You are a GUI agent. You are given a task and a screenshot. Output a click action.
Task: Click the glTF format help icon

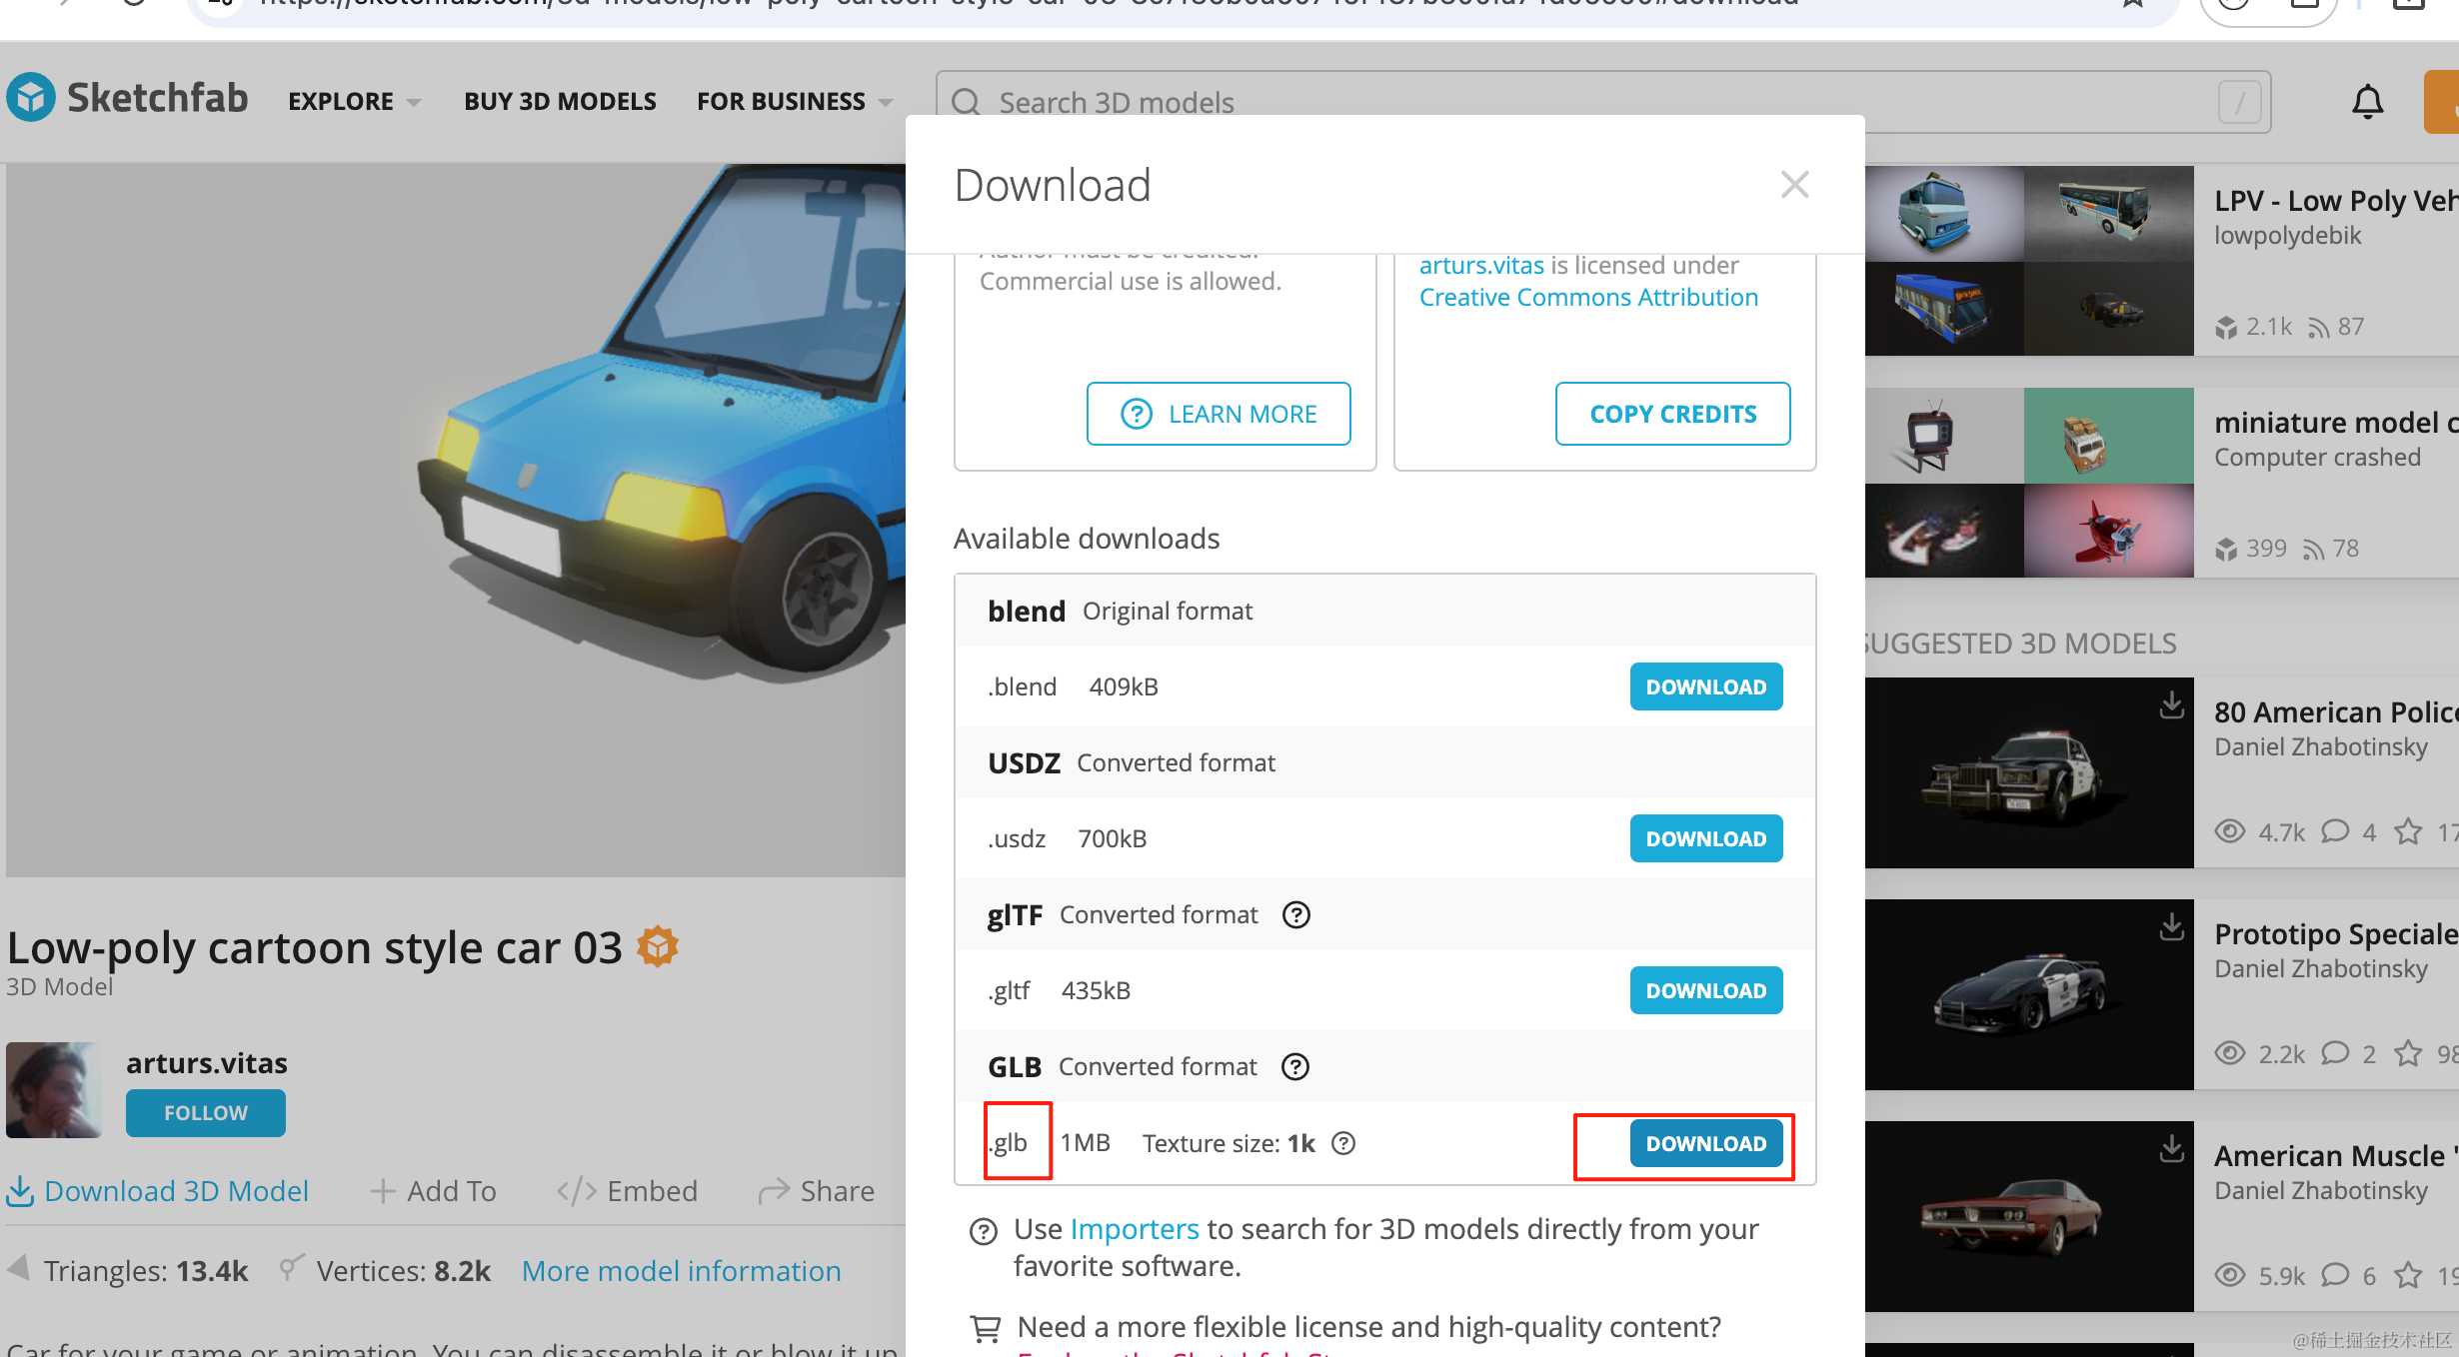(x=1296, y=915)
